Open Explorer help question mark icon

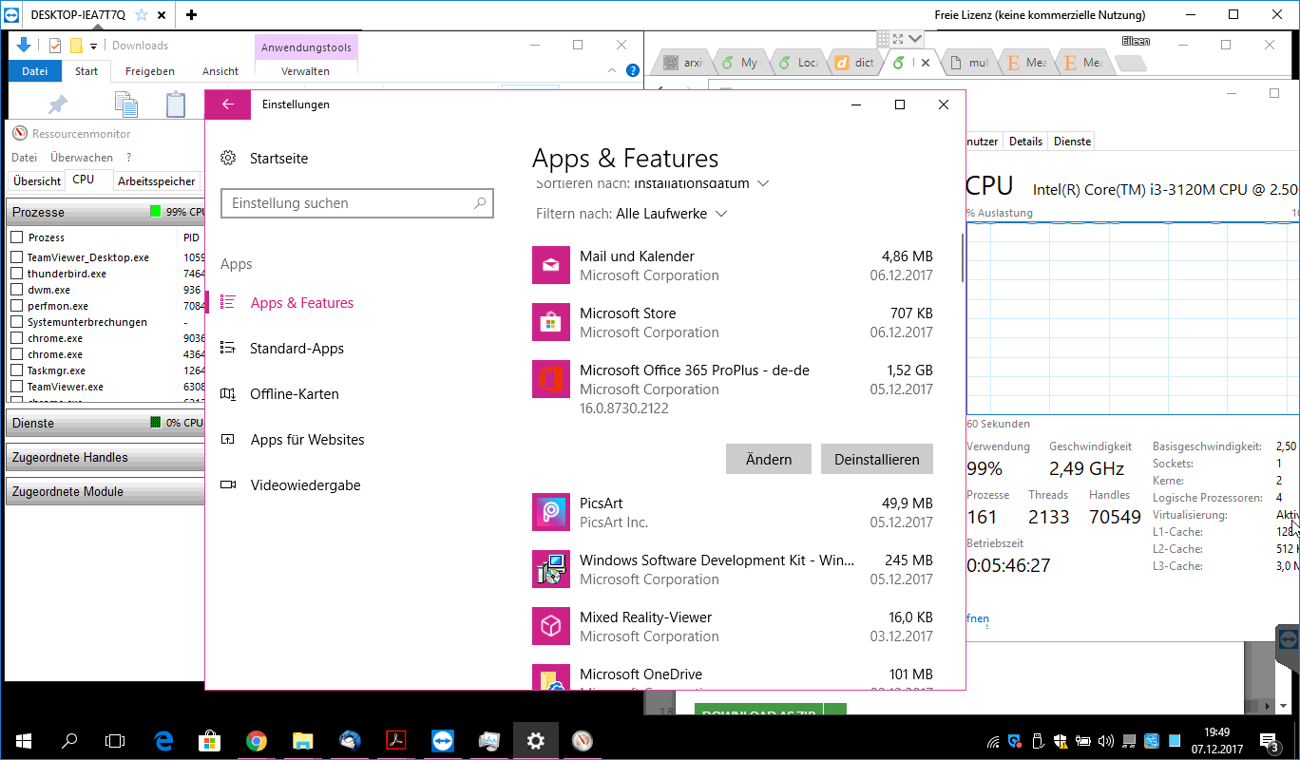click(633, 71)
